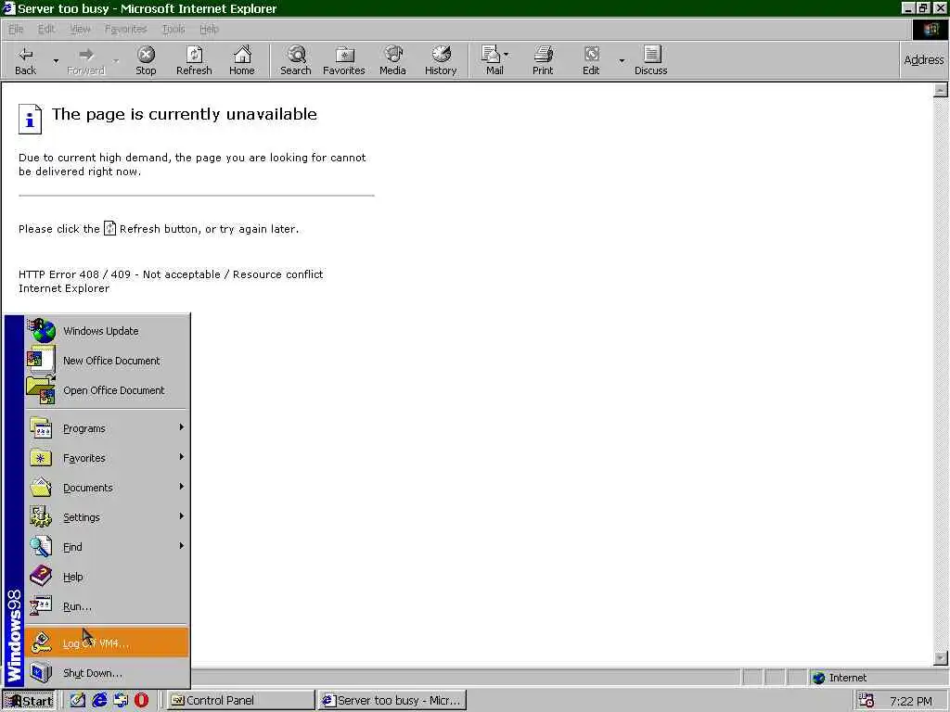
Task: Open the Discuss toolbar button
Action: (x=650, y=60)
